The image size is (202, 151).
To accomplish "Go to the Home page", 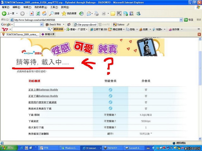I will [44, 13].
